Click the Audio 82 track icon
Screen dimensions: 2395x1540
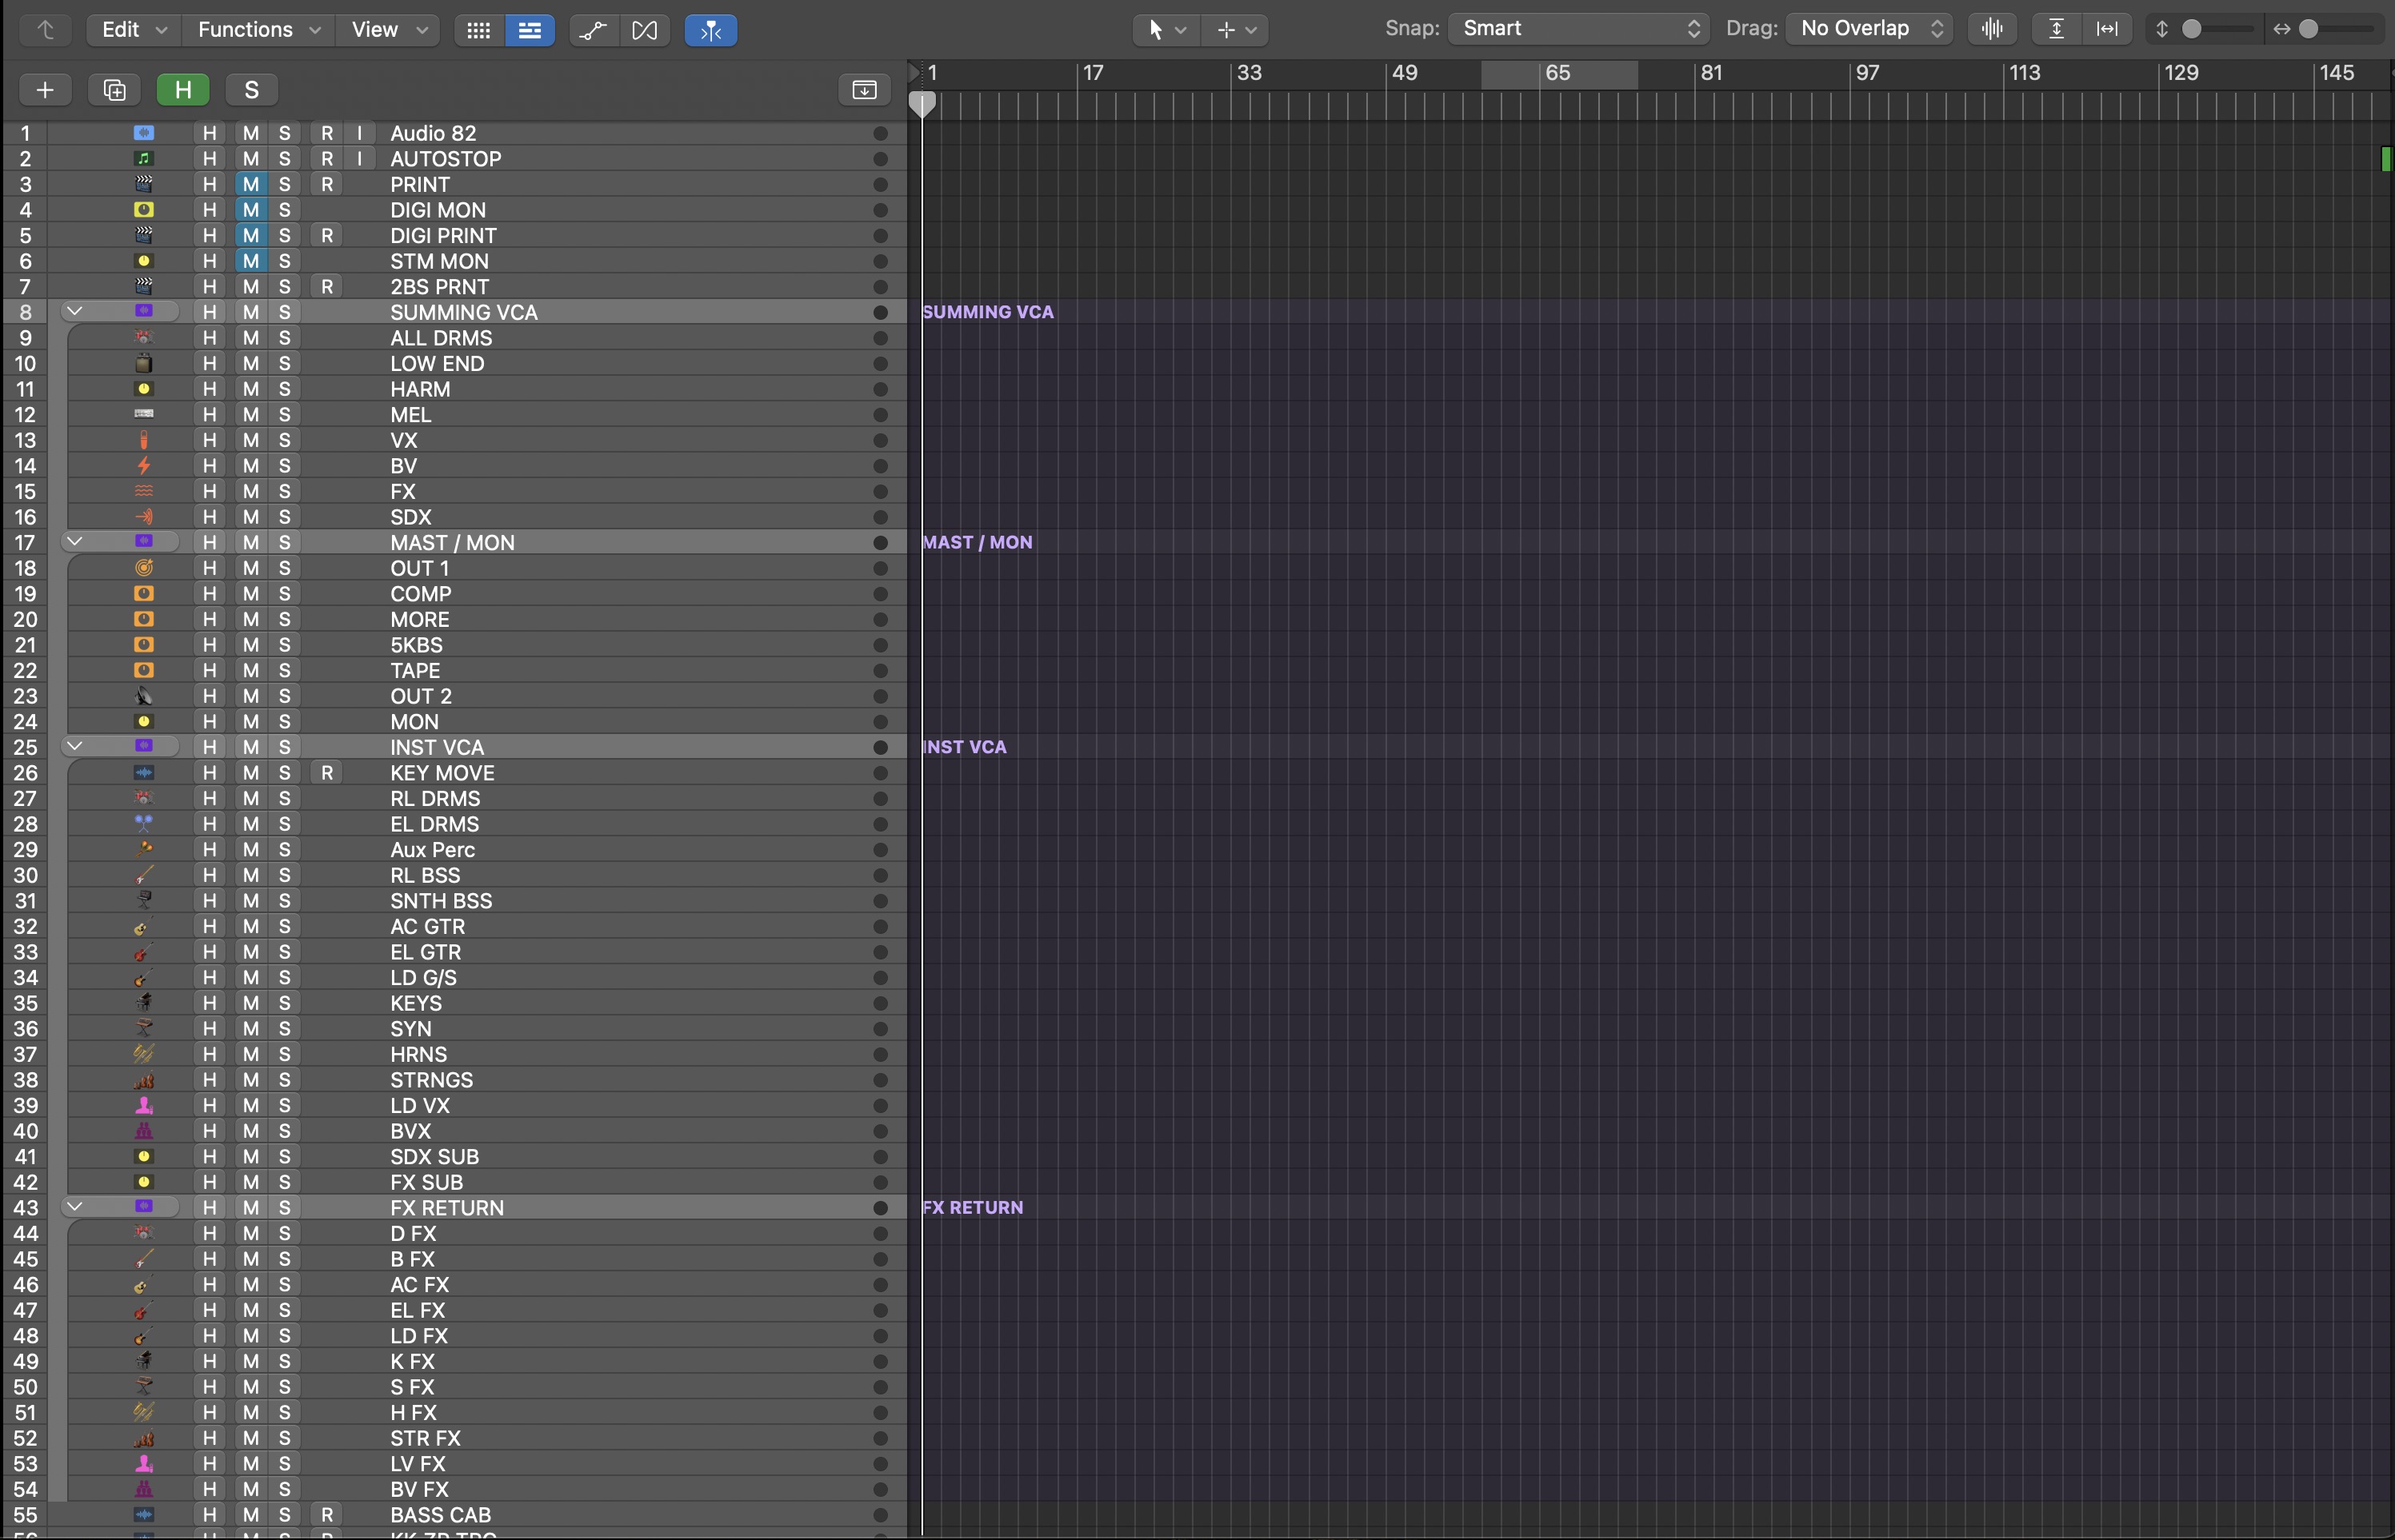click(144, 133)
